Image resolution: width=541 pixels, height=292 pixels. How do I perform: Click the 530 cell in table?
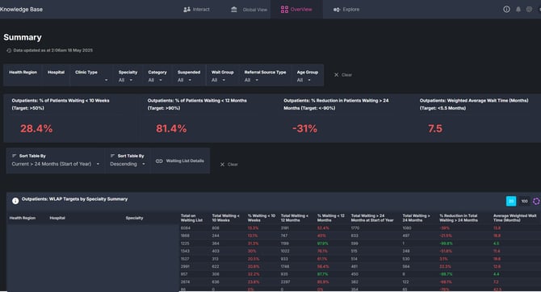pyautogui.click(x=406, y=259)
